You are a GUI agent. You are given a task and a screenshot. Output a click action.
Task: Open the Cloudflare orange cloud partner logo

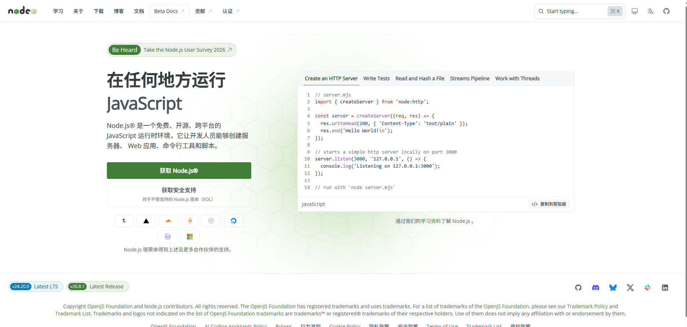coord(168,221)
